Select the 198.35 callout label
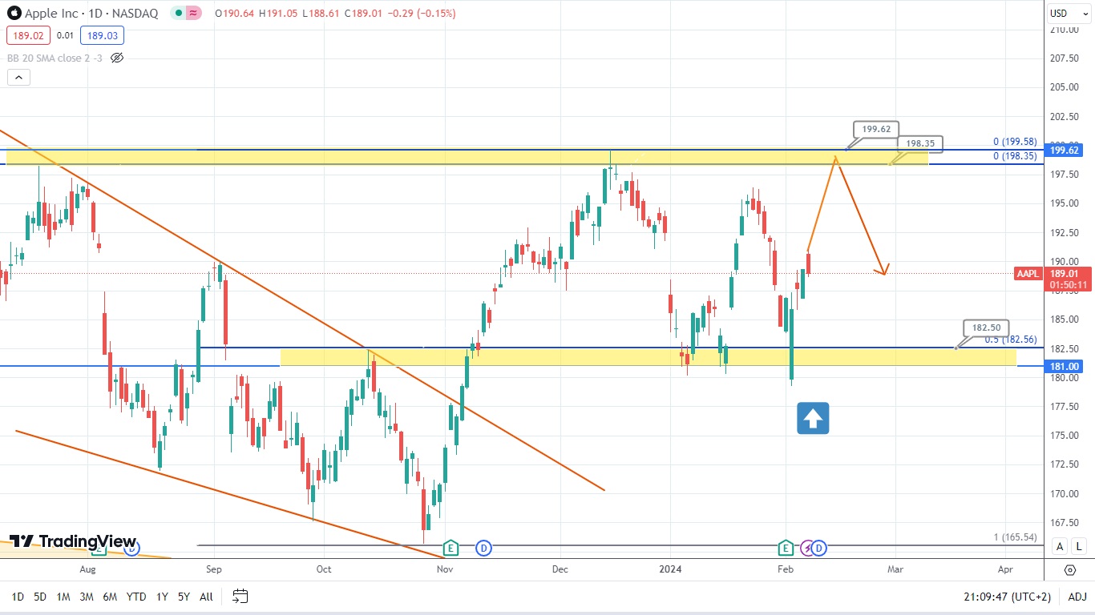Screen dimensions: 1095x615 [x=919, y=144]
